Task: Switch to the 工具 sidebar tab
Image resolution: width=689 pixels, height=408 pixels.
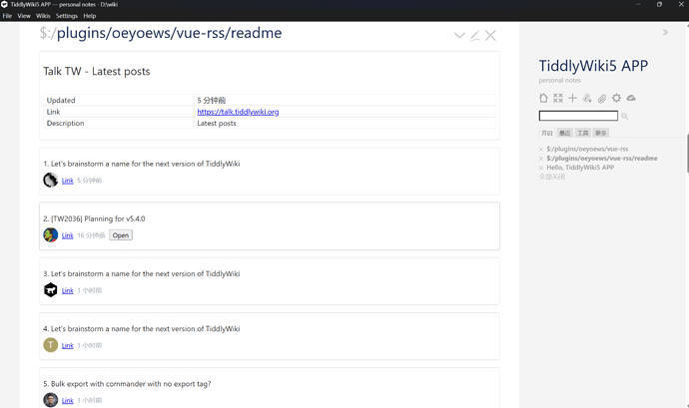Action: click(583, 133)
